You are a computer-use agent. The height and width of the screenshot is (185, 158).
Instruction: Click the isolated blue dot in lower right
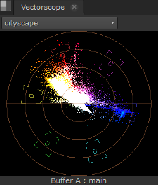[x=125, y=144]
